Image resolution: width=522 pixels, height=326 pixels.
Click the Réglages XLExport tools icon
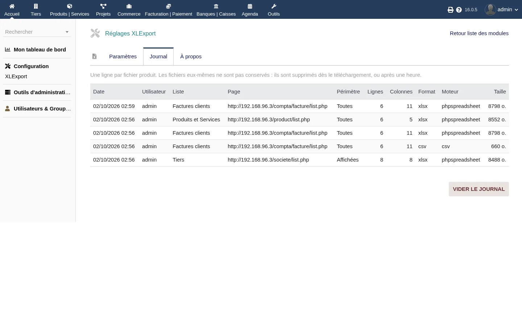point(95,33)
